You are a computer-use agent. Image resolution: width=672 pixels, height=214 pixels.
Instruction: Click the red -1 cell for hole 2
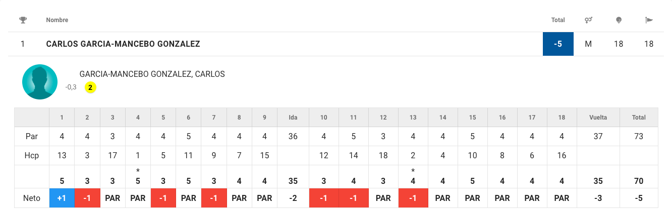point(87,198)
